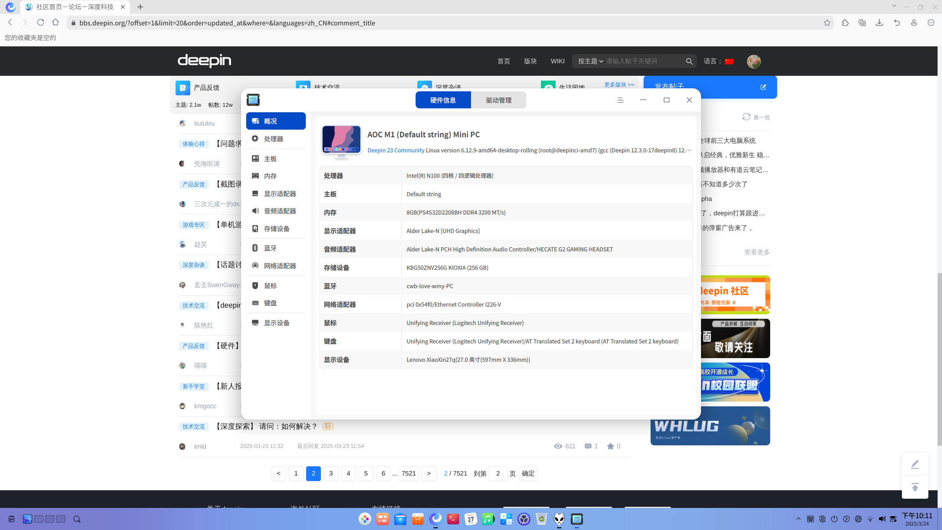
Task: Switch to the 硬件信息 tab
Action: pos(443,100)
